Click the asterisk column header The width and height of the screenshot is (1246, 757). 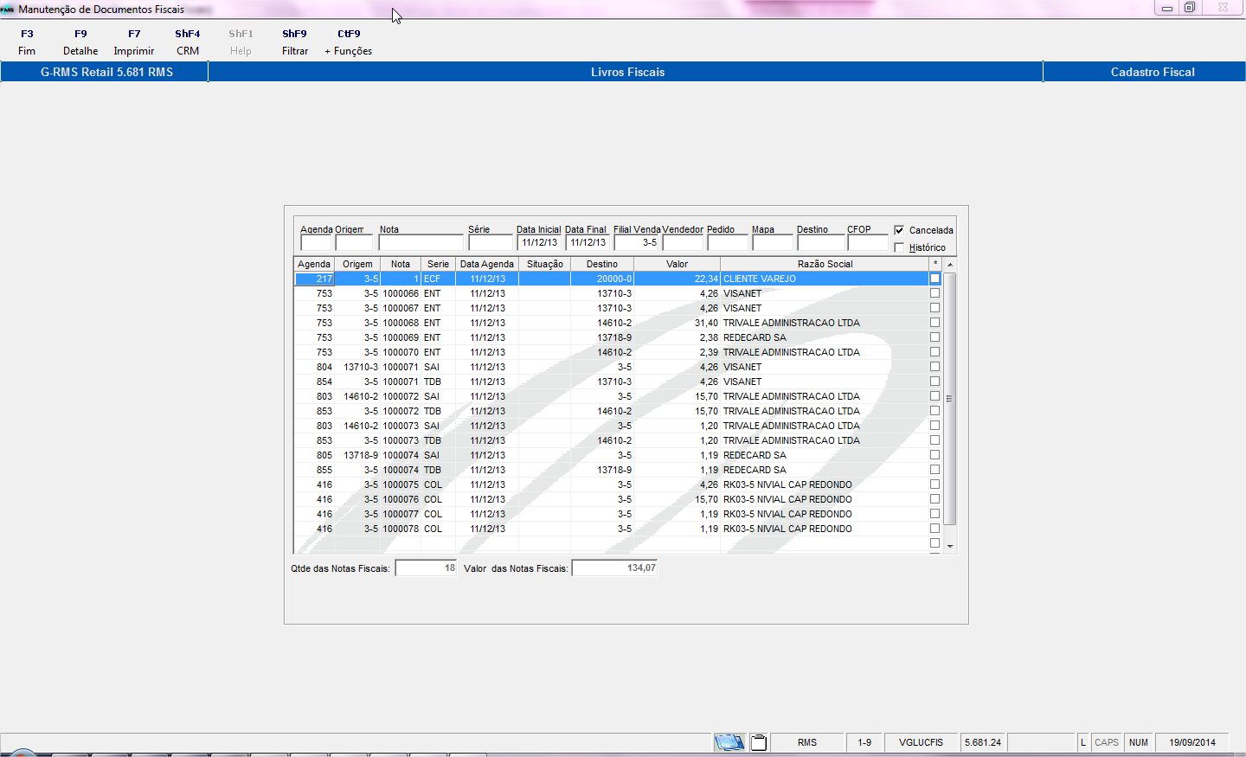tap(935, 264)
